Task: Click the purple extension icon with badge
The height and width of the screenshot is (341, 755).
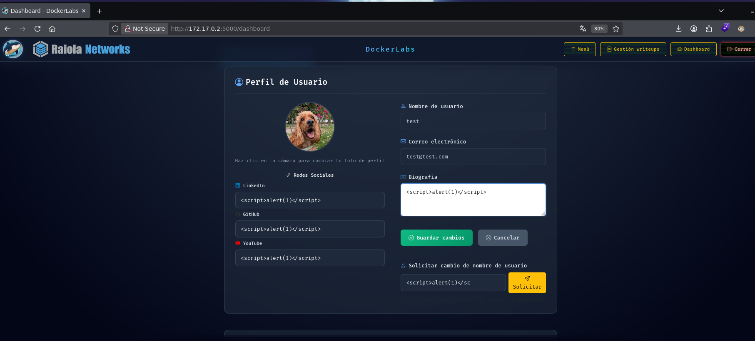Action: click(x=725, y=28)
